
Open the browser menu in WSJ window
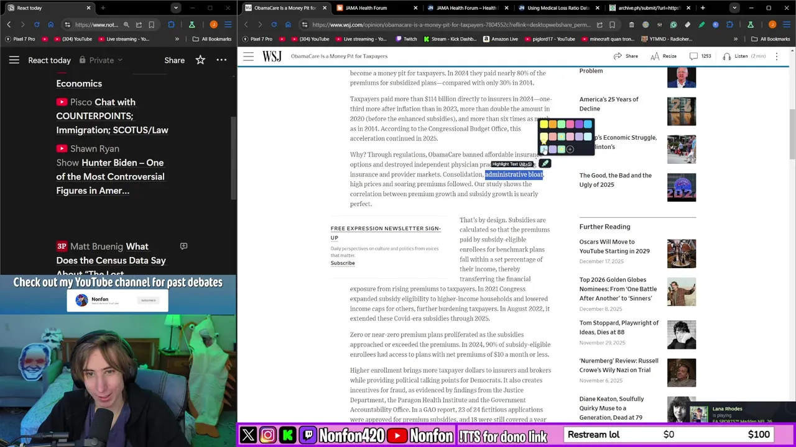787,25
